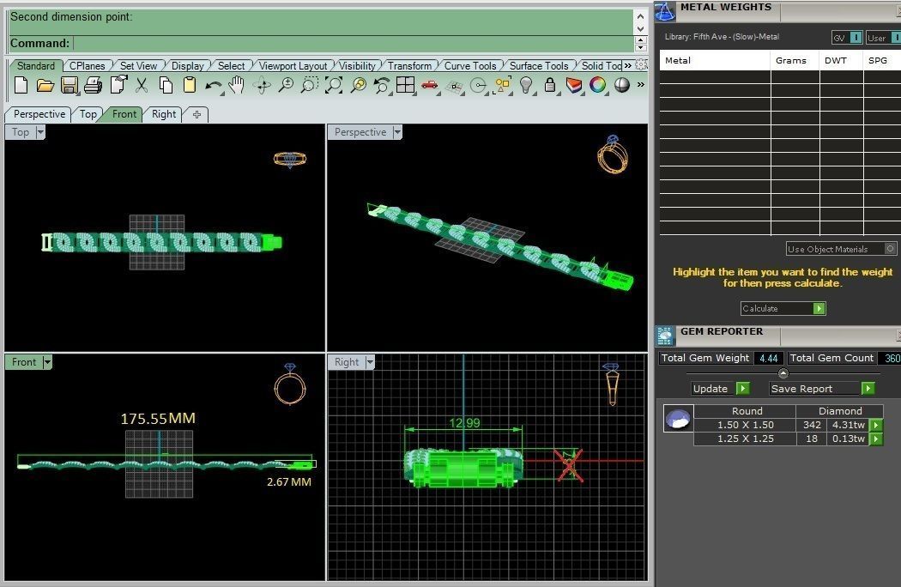This screenshot has height=587, width=901.
Task: Undo the last action with the arrow icon
Action: pyautogui.click(x=213, y=86)
